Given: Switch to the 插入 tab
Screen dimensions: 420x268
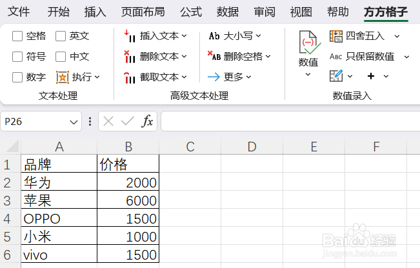Looking at the screenshot, I should click(x=95, y=12).
